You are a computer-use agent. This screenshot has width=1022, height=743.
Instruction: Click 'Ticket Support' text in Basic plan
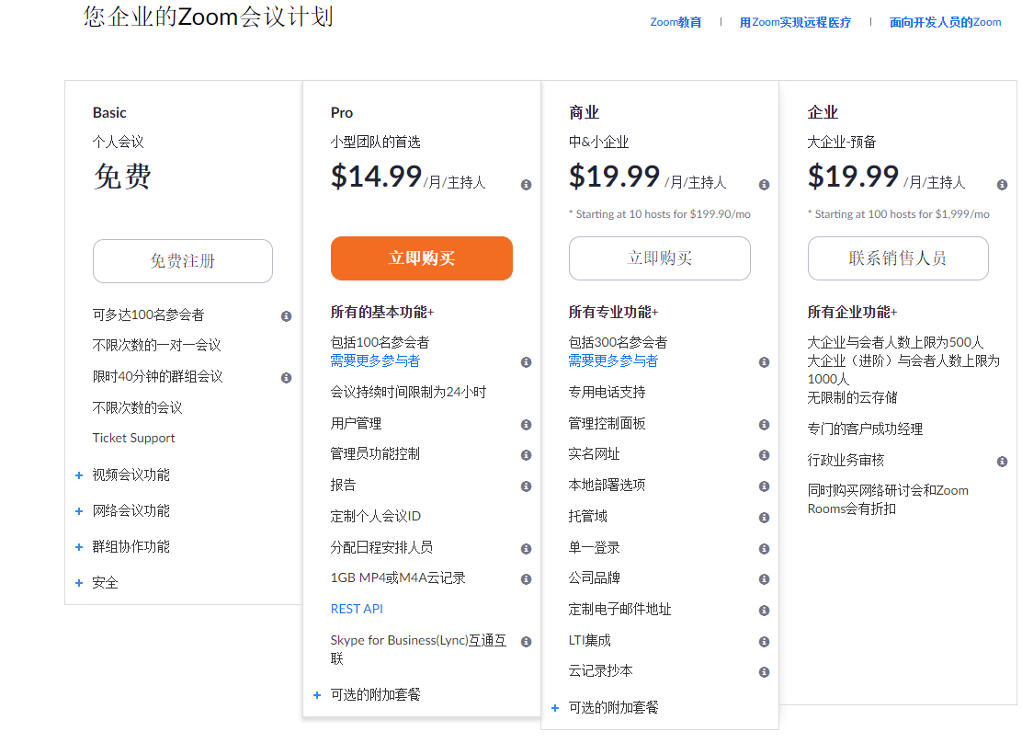pos(133,438)
